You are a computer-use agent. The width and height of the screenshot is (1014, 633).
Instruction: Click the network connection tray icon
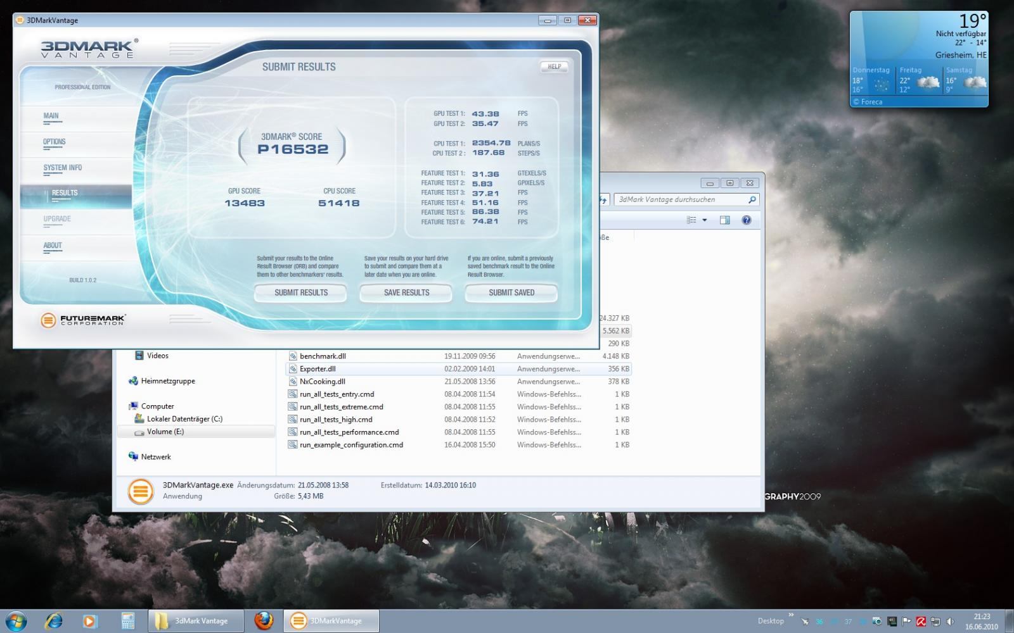(x=935, y=622)
